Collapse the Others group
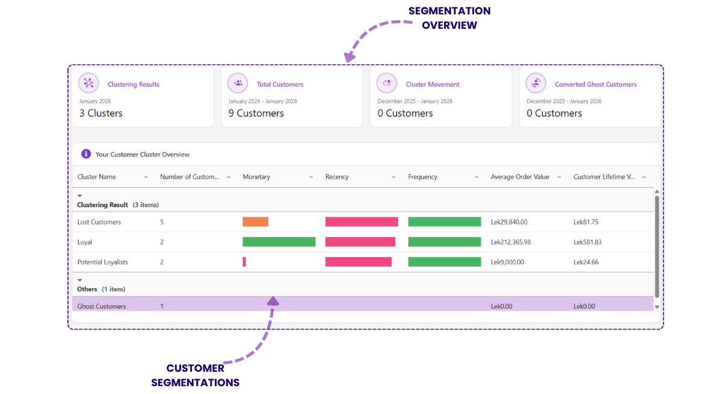Image resolution: width=722 pixels, height=394 pixels. pos(80,279)
